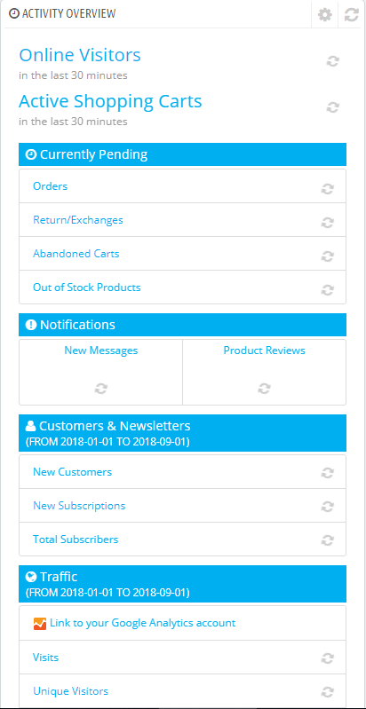Screen dimensions: 366x709
Task: Click the Currently Pending section header
Action: pyautogui.click(x=182, y=154)
